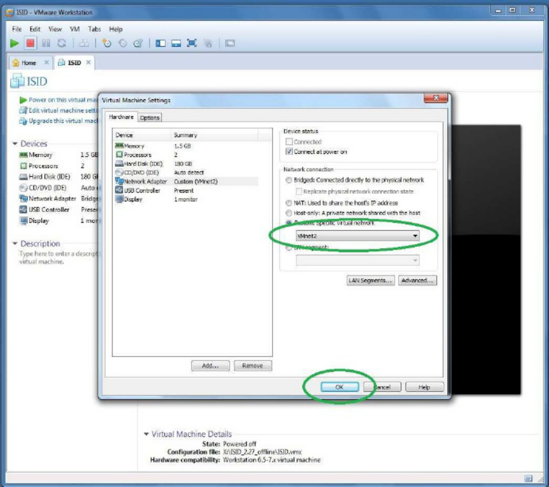Select the CD/DVD (IDE) row in settings list

186,172
